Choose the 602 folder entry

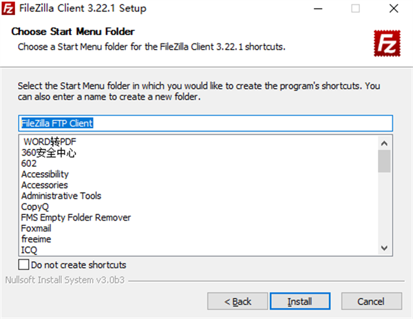(x=29, y=163)
